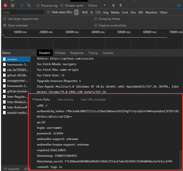The width and height of the screenshot is (183, 171).
Task: Filter requests by Font
Action: point(125,12)
